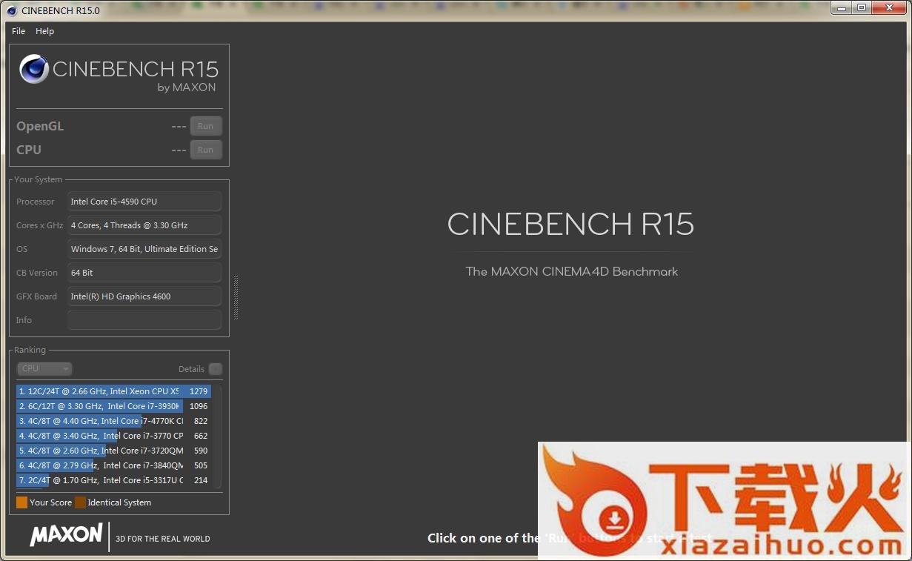Click the Processor field Intel Core i5-4590

(144, 202)
